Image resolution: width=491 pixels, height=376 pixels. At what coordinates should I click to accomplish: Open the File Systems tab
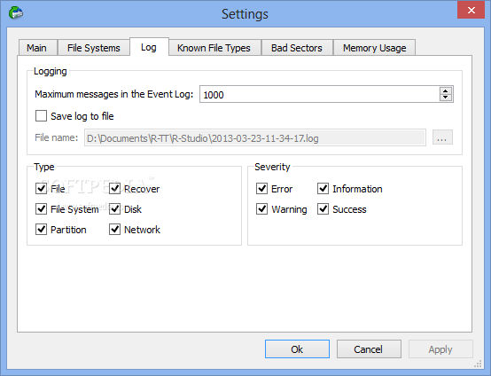pyautogui.click(x=94, y=48)
